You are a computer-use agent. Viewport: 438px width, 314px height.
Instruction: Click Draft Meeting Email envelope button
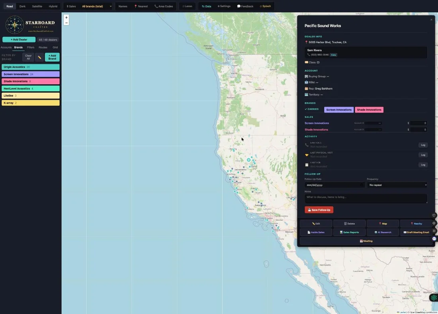click(416, 232)
